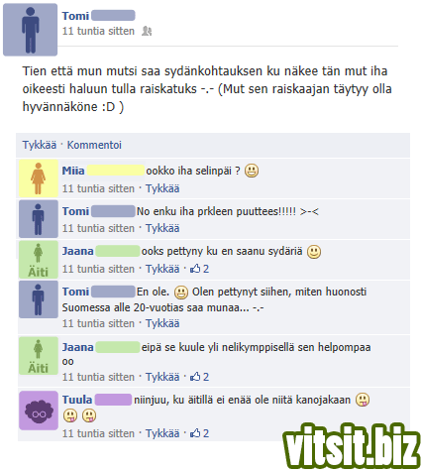The width and height of the screenshot is (421, 471).
Task: Click thumbs-up count on Tuula's comment
Action: point(199,433)
